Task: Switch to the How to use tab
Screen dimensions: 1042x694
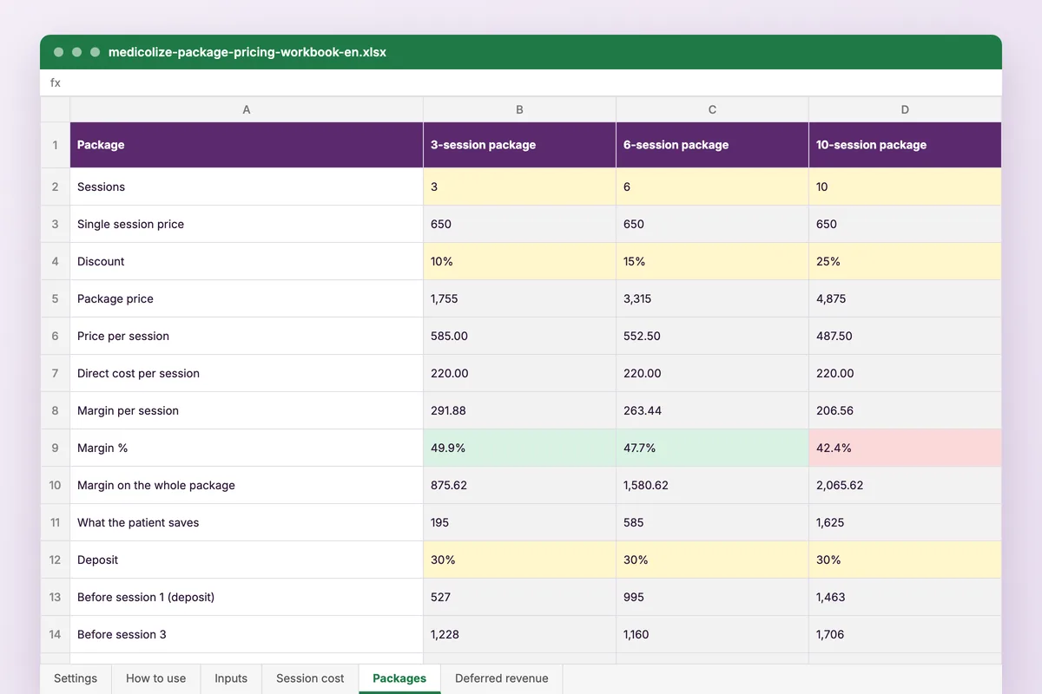Action: point(156,678)
